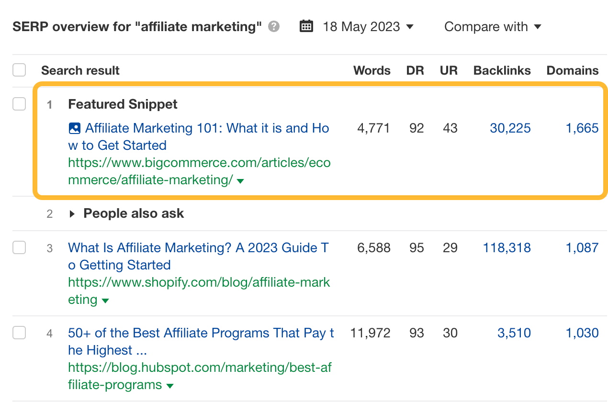The image size is (608, 402).
Task: Check the Featured Snippet row checkbox
Action: pos(19,104)
